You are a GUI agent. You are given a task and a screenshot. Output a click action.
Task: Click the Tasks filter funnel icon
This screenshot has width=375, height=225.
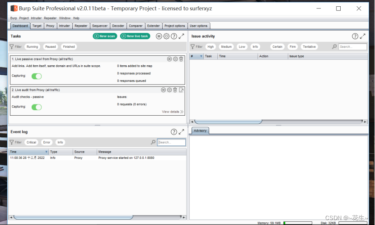tap(11, 47)
